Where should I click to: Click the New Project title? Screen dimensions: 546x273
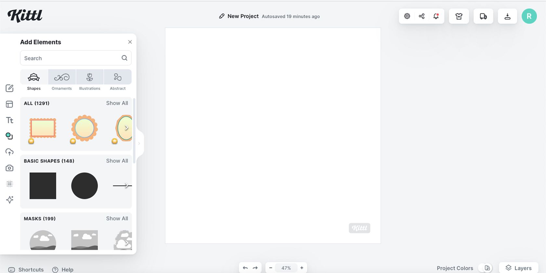(243, 16)
